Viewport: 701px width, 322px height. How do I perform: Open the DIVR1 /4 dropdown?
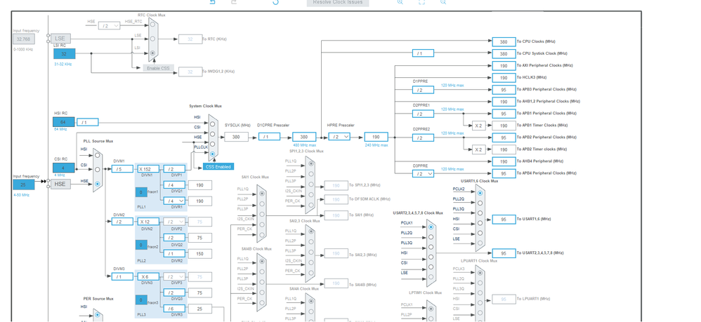[174, 201]
